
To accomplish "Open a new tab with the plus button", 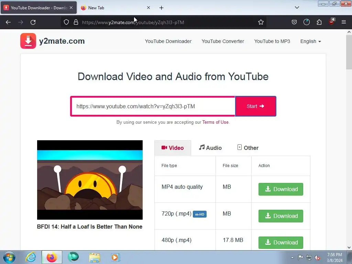I will point(162,8).
